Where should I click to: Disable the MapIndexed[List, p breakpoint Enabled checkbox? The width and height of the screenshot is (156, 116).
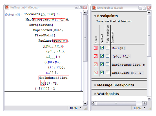(102, 64)
